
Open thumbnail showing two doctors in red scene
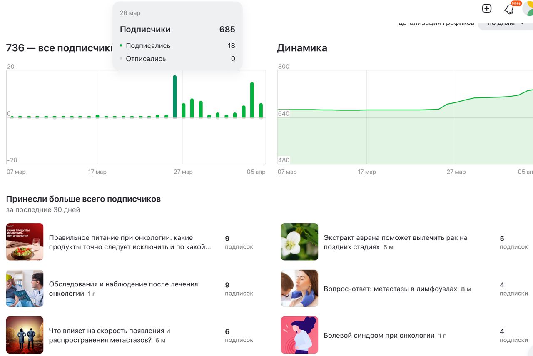(x=25, y=335)
